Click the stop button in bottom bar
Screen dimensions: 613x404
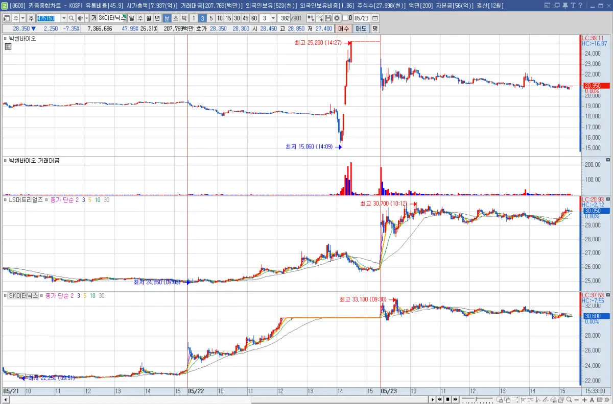click(x=447, y=399)
